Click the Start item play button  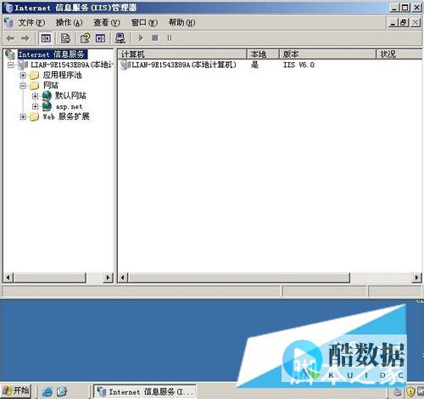[x=141, y=38]
